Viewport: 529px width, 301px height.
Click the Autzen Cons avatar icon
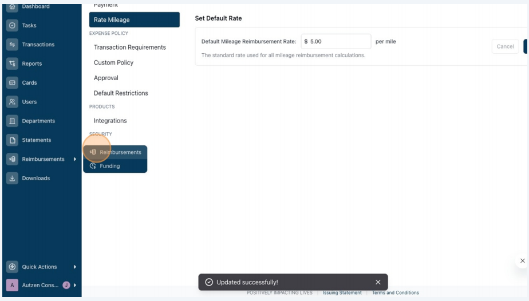pos(12,285)
